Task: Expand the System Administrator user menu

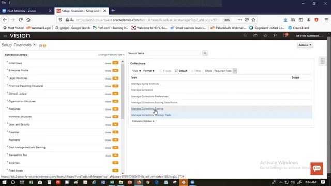Action: tap(309, 36)
